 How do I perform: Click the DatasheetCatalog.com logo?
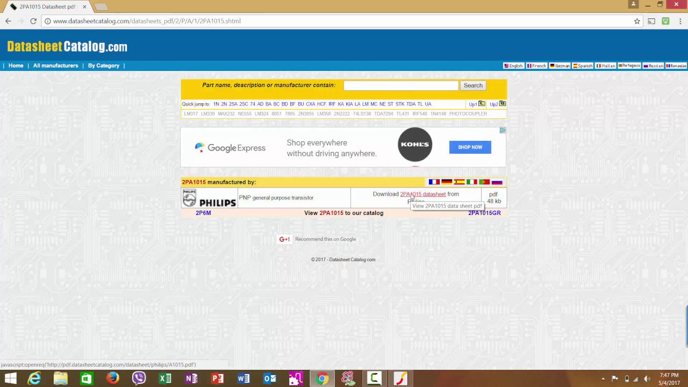(67, 47)
